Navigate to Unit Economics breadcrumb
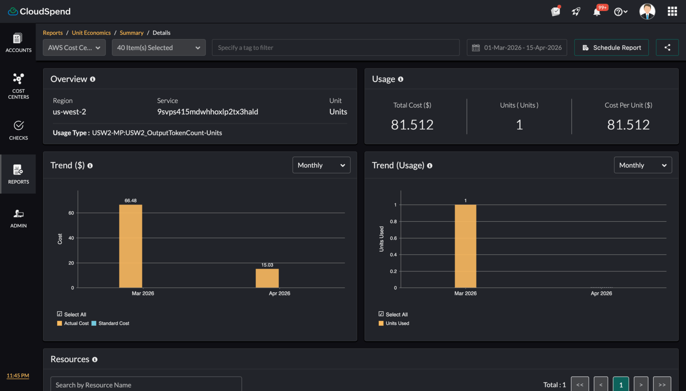Screen dimensions: 686x391 [91, 33]
